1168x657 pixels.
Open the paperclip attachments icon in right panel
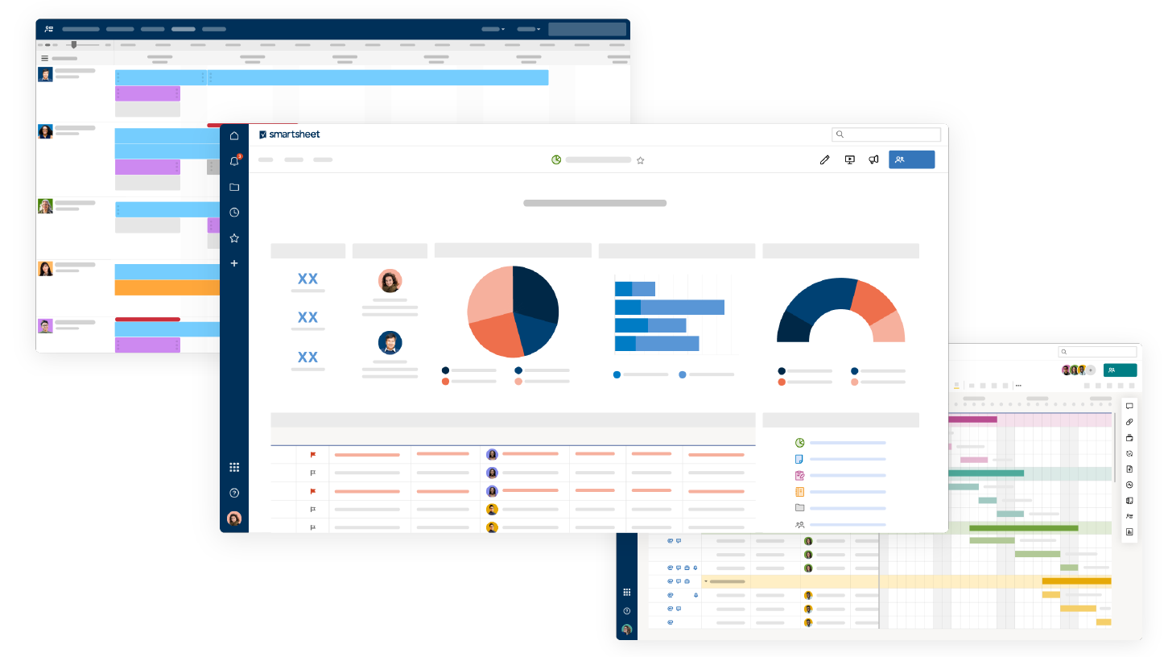[x=1129, y=422]
